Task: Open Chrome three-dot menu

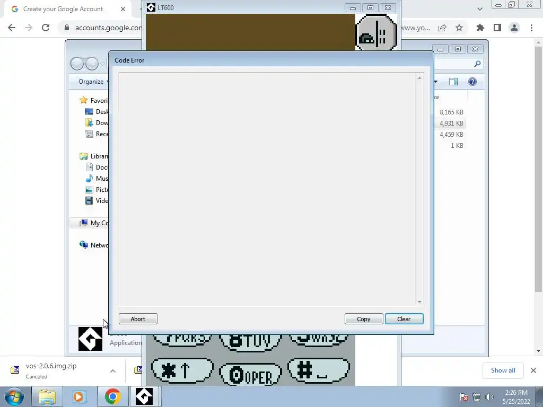Action: point(531,28)
